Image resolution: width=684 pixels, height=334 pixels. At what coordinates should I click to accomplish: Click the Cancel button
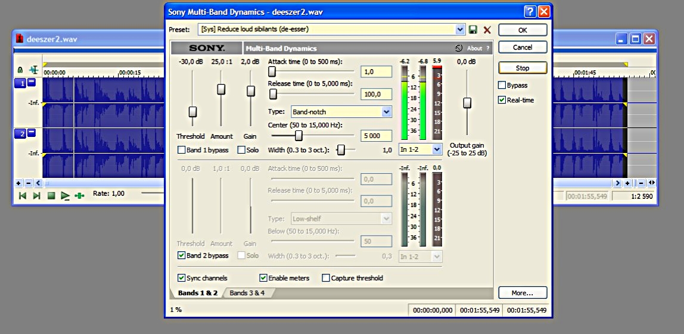(x=523, y=47)
